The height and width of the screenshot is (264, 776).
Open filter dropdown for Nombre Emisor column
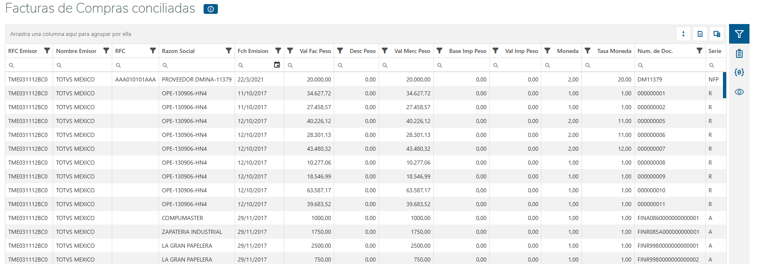(106, 51)
